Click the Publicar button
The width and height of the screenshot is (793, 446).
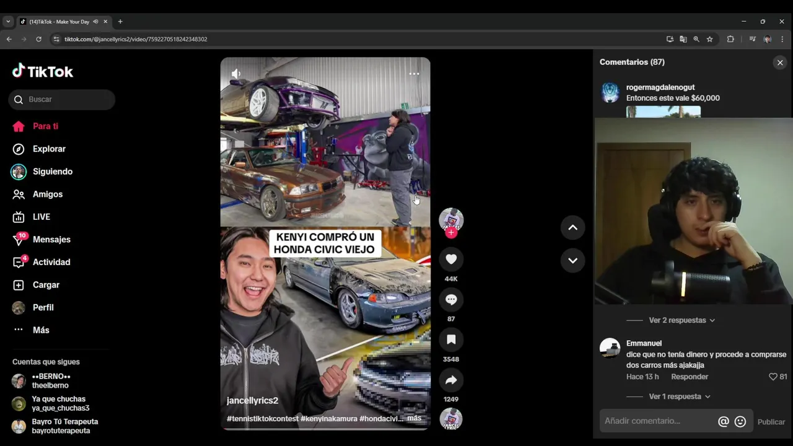(771, 422)
